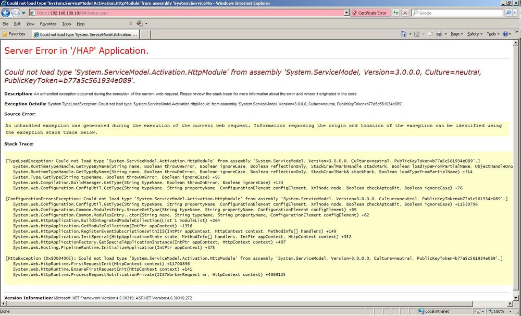Screen dimensions: 521x316
Task: Click the Forward navigation arrow
Action: 16,13
